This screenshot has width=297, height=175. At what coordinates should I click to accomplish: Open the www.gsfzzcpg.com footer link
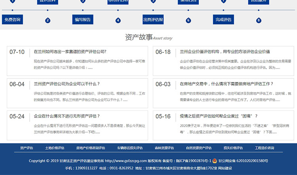[x=126, y=161]
